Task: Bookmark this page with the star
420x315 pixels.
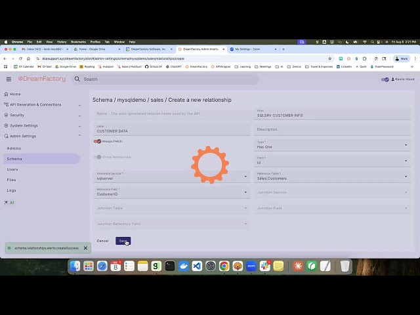Action: [x=329, y=58]
